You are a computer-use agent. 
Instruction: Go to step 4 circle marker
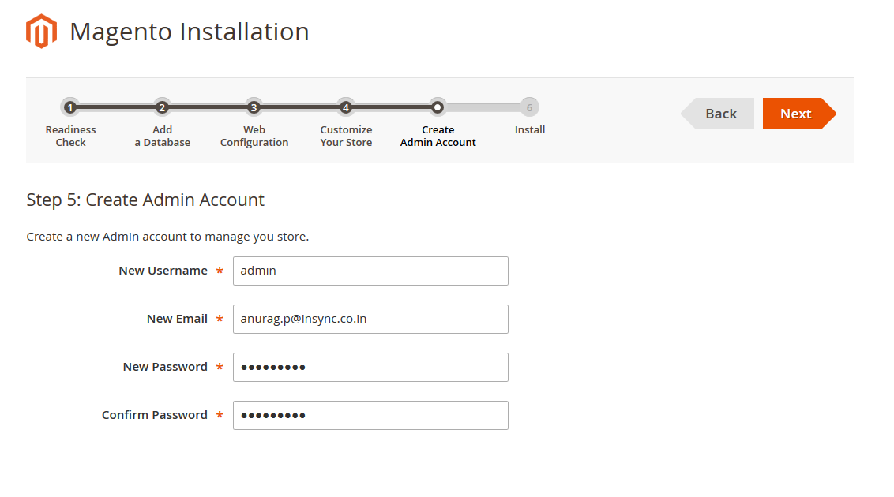(x=345, y=107)
